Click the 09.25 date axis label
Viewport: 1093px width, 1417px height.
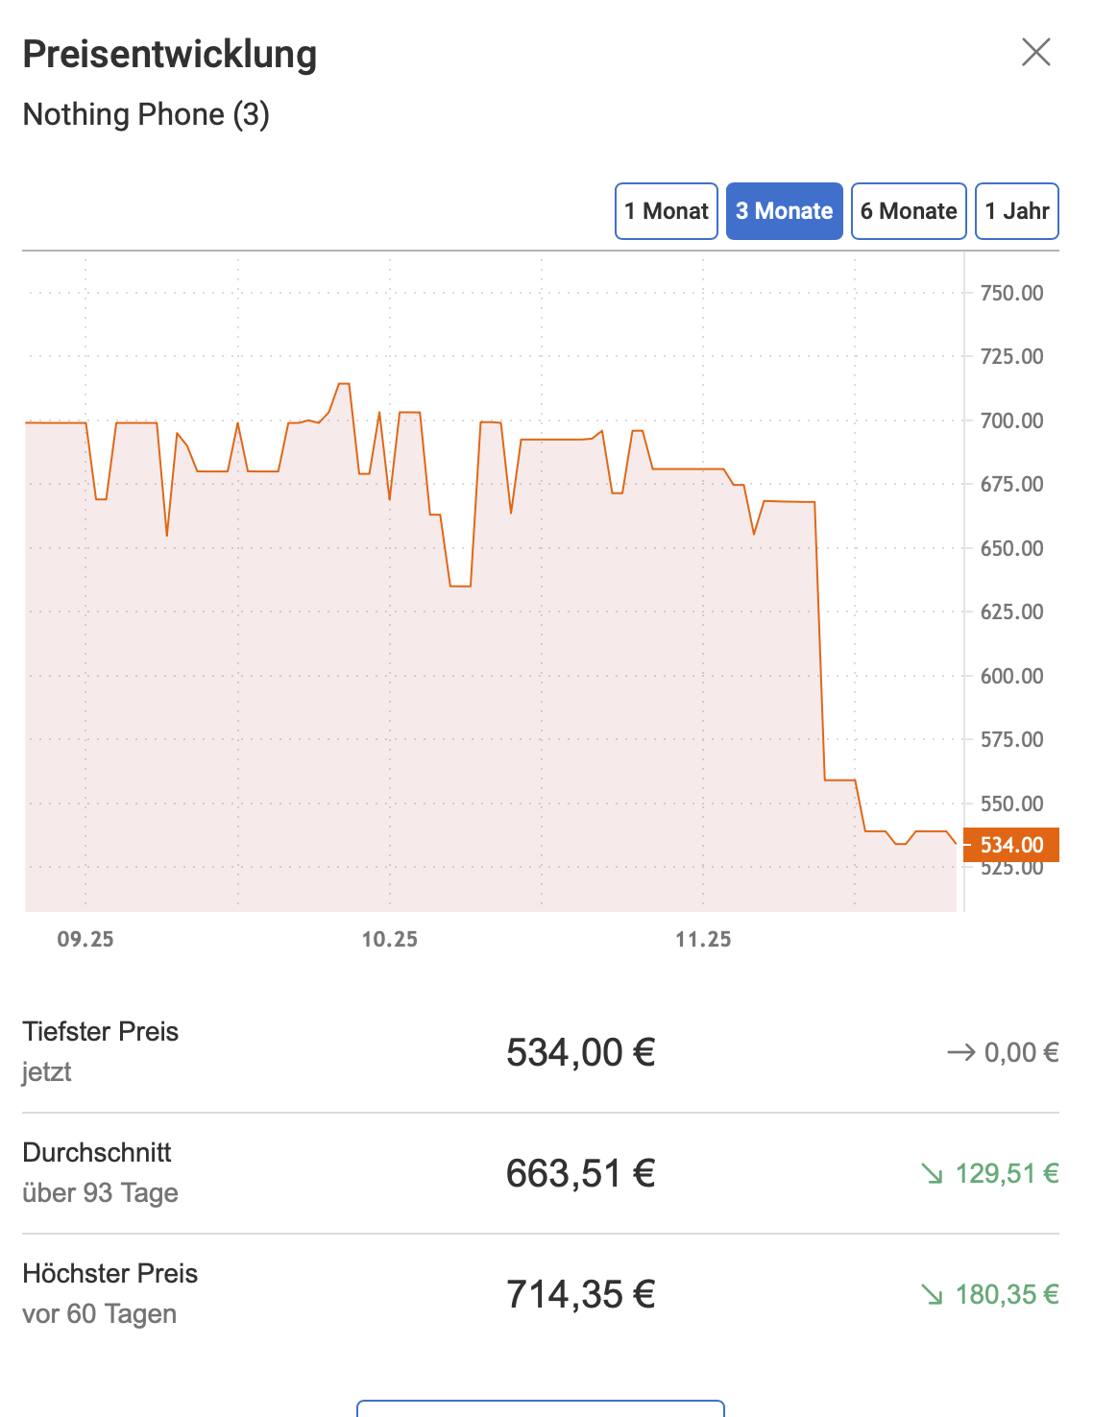tap(85, 939)
